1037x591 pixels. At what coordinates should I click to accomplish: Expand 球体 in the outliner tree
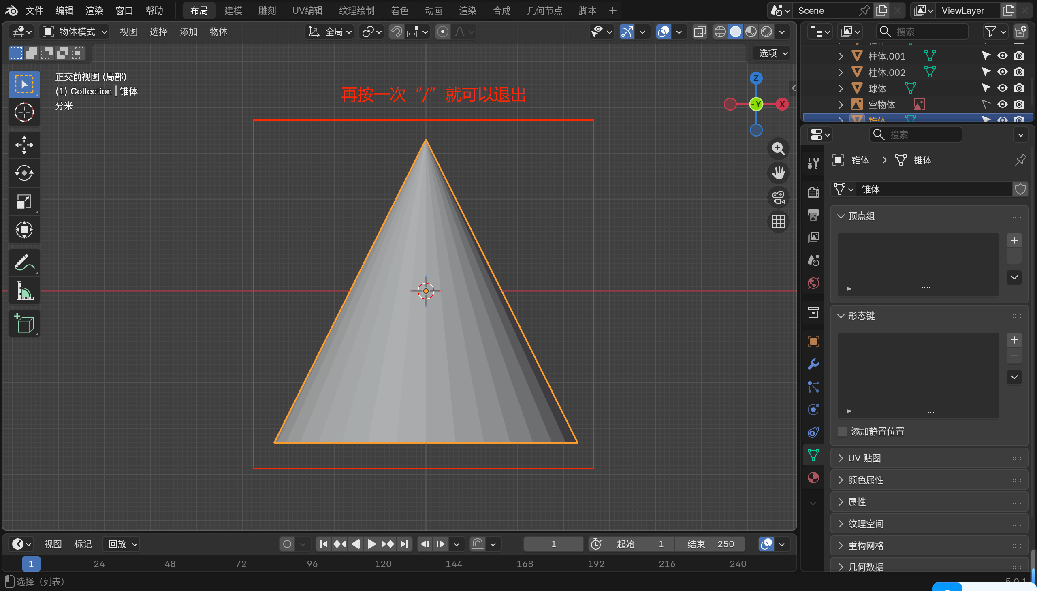(841, 88)
